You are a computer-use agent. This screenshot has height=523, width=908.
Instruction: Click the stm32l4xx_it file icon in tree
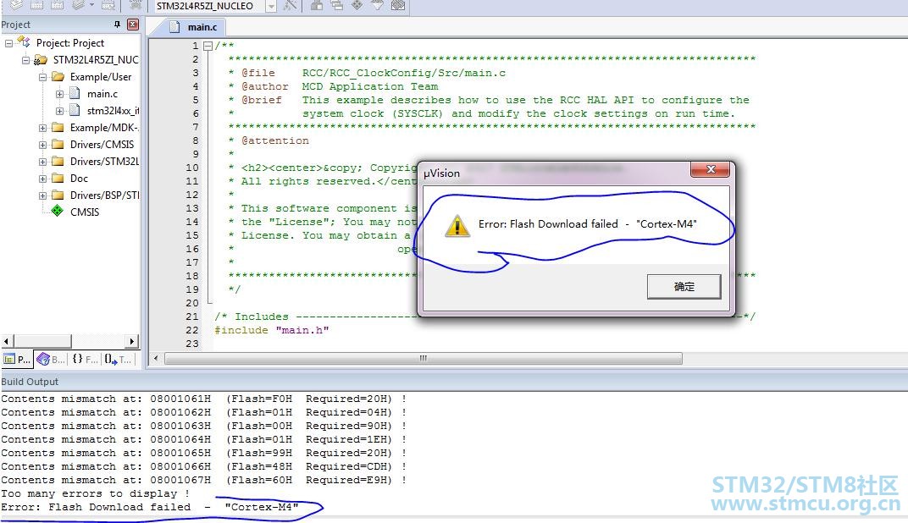click(x=75, y=110)
